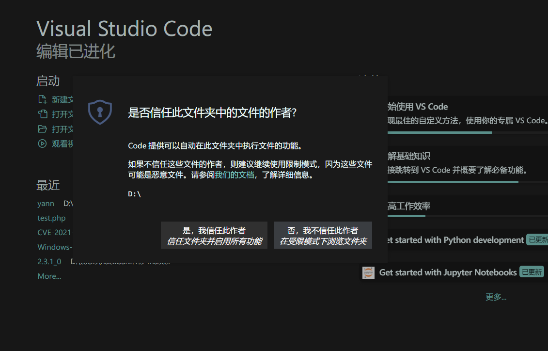
Task: Click the 启动 section heading
Action: [48, 81]
